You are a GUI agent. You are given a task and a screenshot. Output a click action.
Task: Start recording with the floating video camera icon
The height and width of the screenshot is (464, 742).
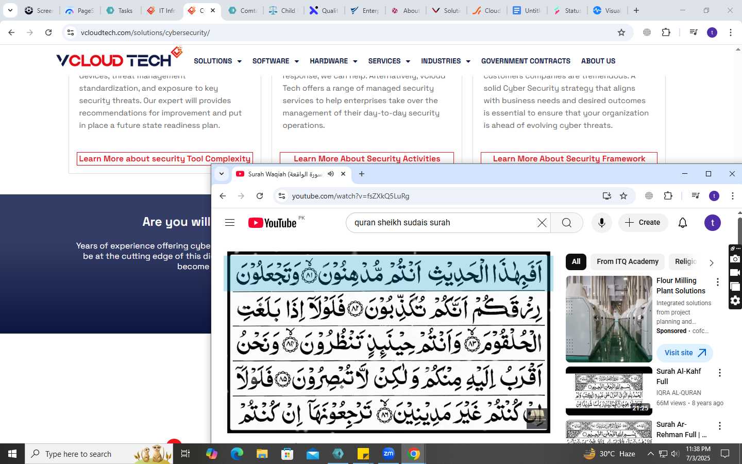tap(735, 273)
